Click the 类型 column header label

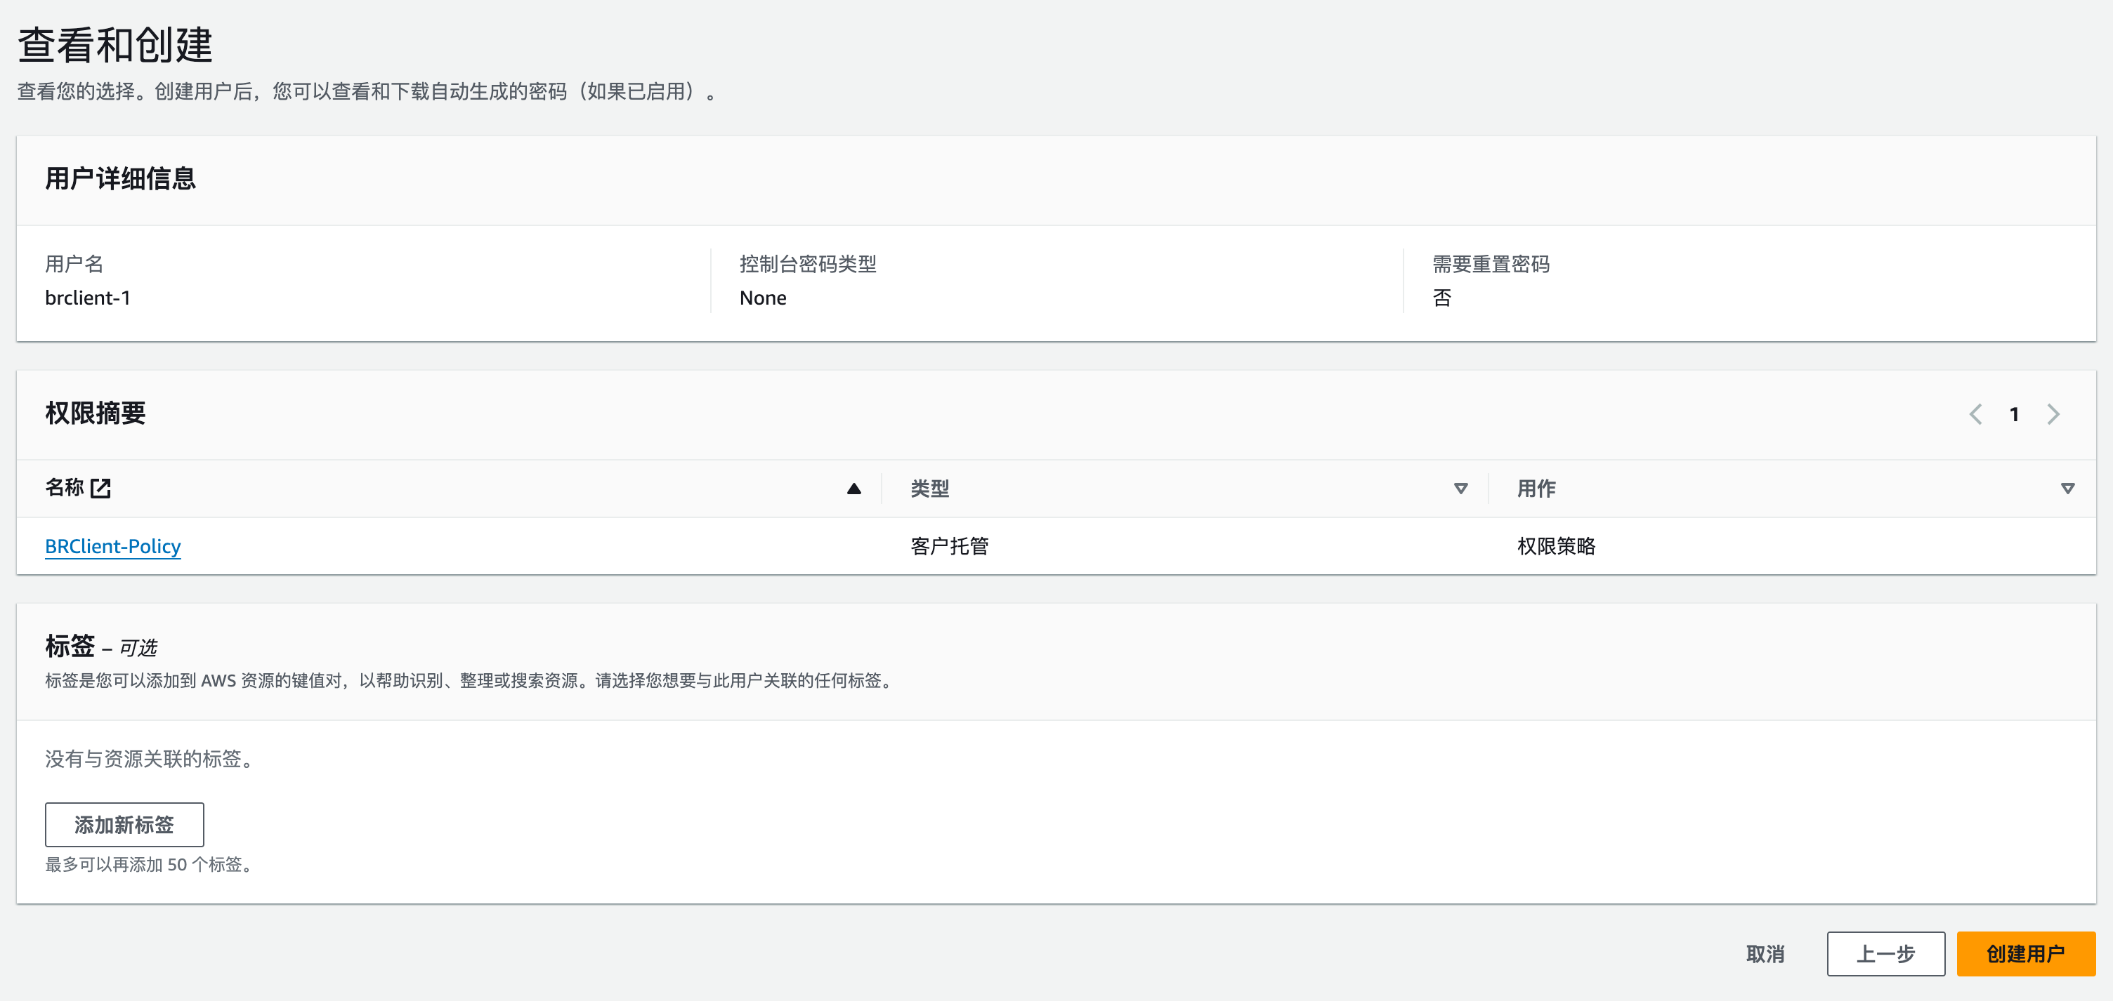929,489
